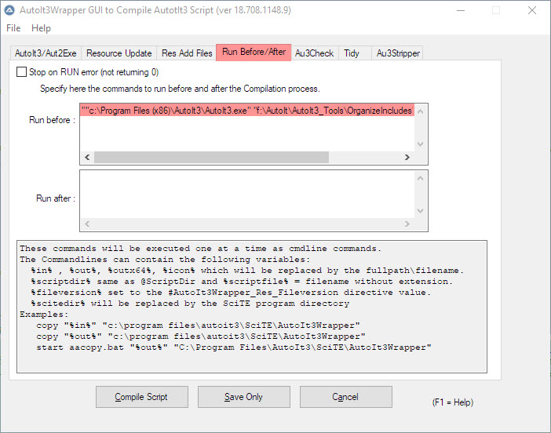551x433 pixels.
Task: Click the Run before scroll up arrow
Action: (x=421, y=111)
